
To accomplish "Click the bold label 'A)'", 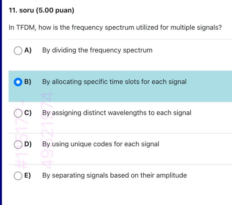I will (x=28, y=50).
